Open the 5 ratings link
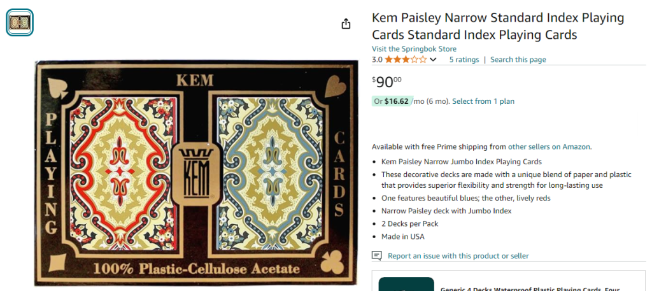This screenshot has height=291, width=652. coord(464,60)
